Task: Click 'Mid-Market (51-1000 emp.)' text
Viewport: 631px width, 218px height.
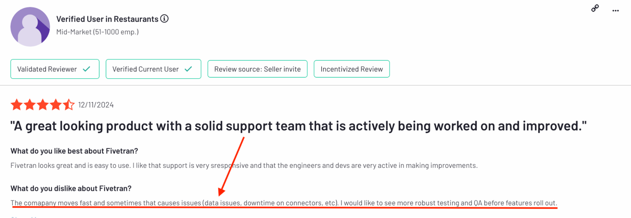Action: (98, 32)
